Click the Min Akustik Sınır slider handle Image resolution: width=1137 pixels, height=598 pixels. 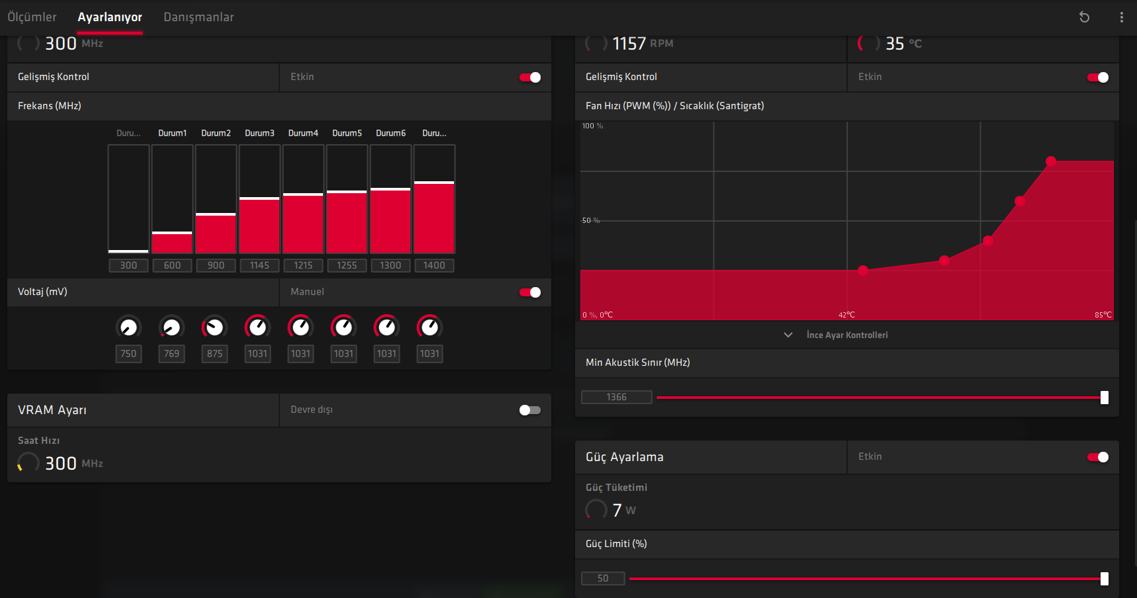click(1105, 398)
